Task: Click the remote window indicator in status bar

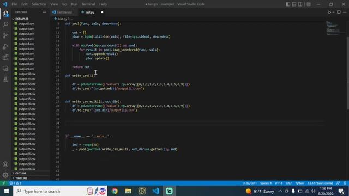Action: pos(4,183)
